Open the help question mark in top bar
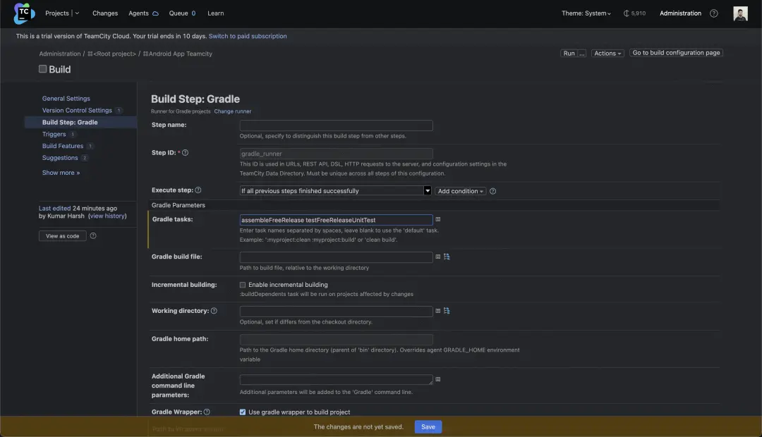 [713, 13]
